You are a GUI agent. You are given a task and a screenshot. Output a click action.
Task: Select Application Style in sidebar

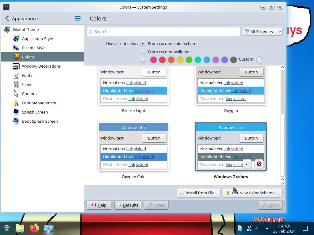[x=42, y=39]
